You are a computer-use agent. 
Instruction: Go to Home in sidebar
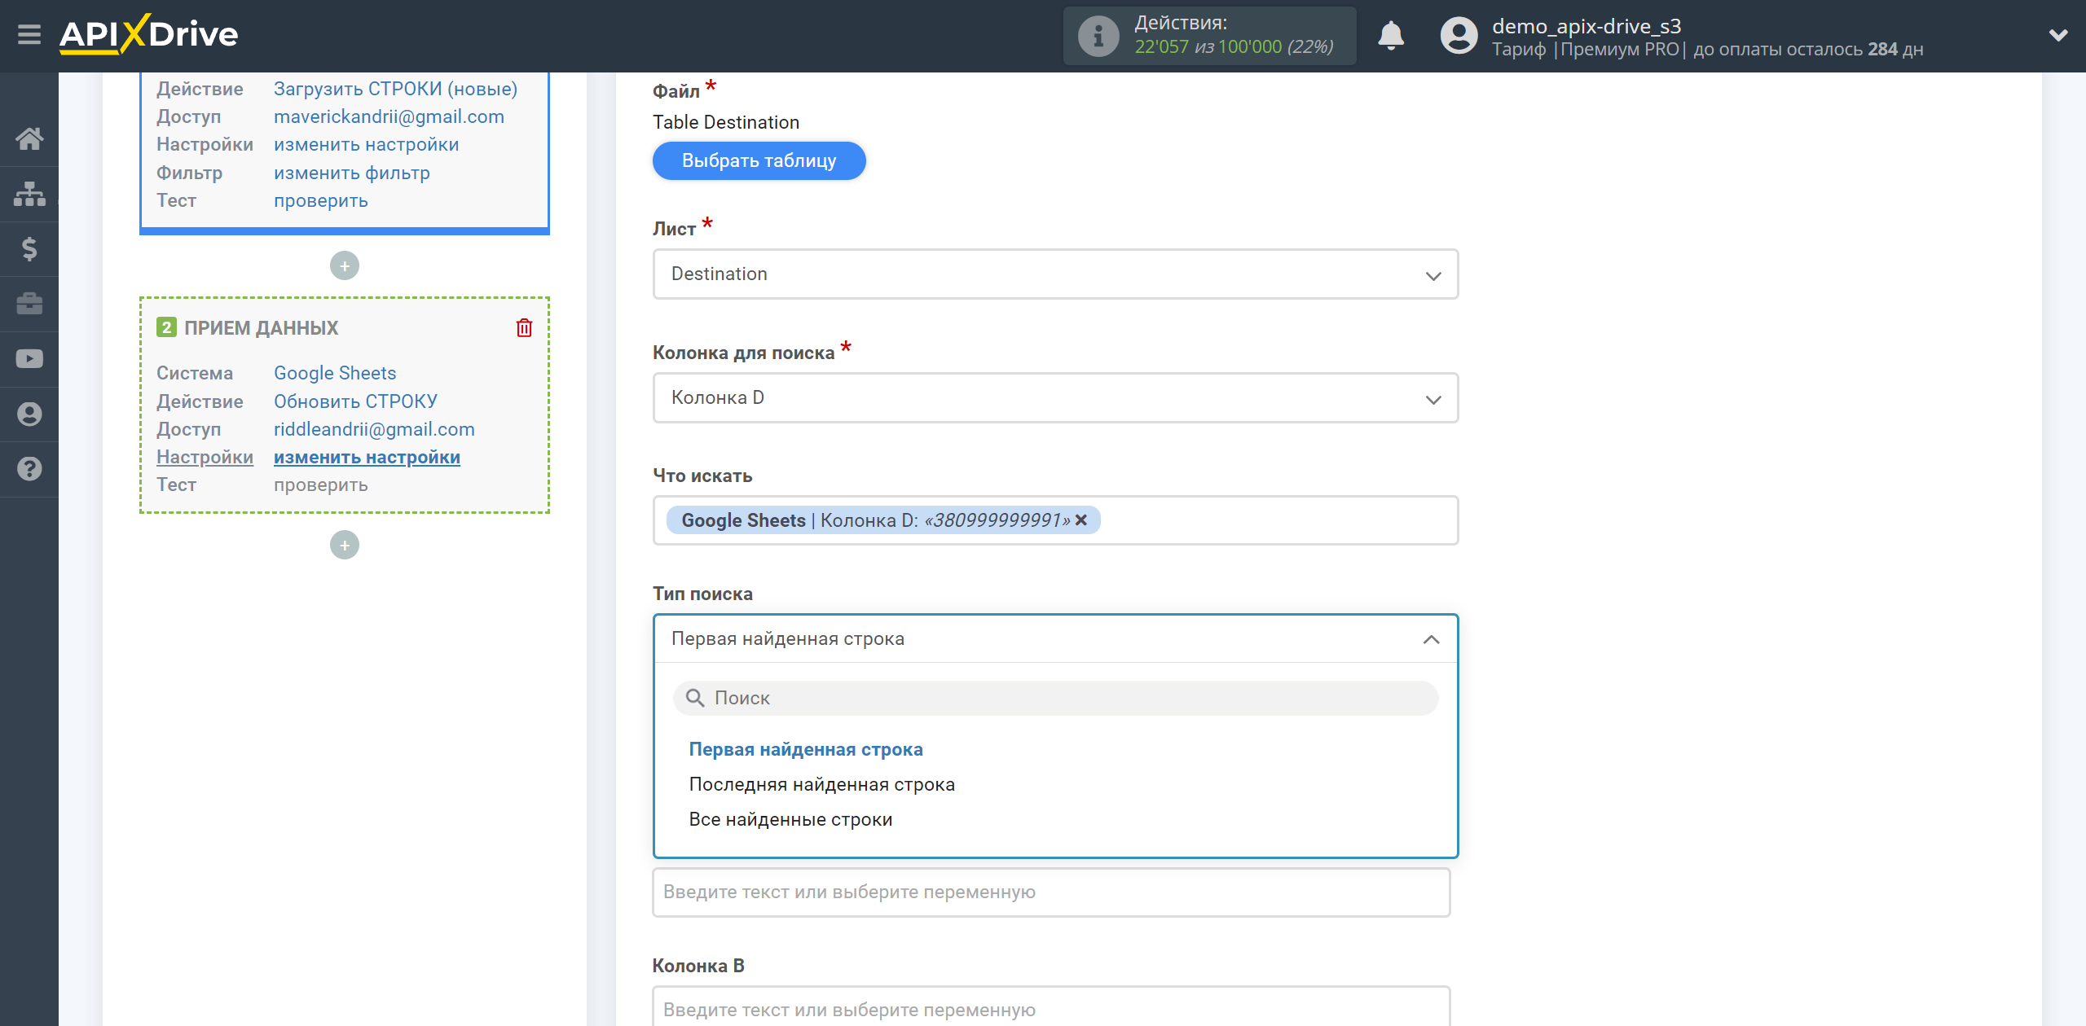(x=29, y=138)
